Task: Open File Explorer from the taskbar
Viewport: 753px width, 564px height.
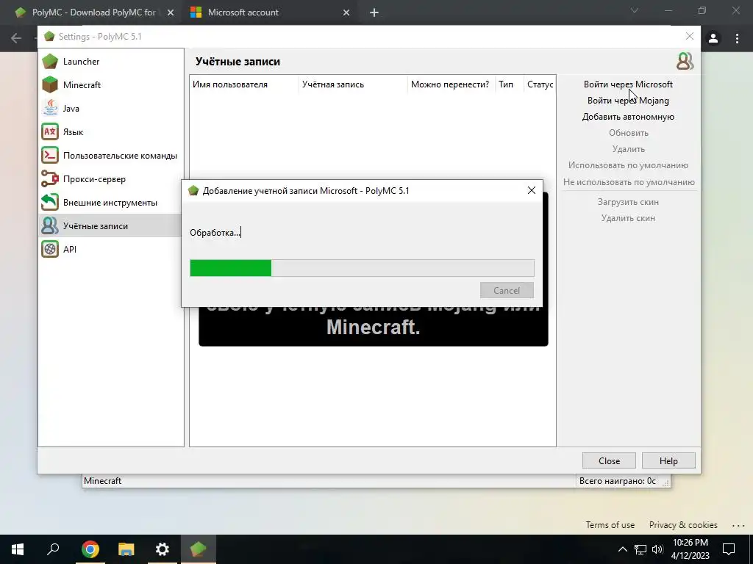Action: tap(126, 549)
